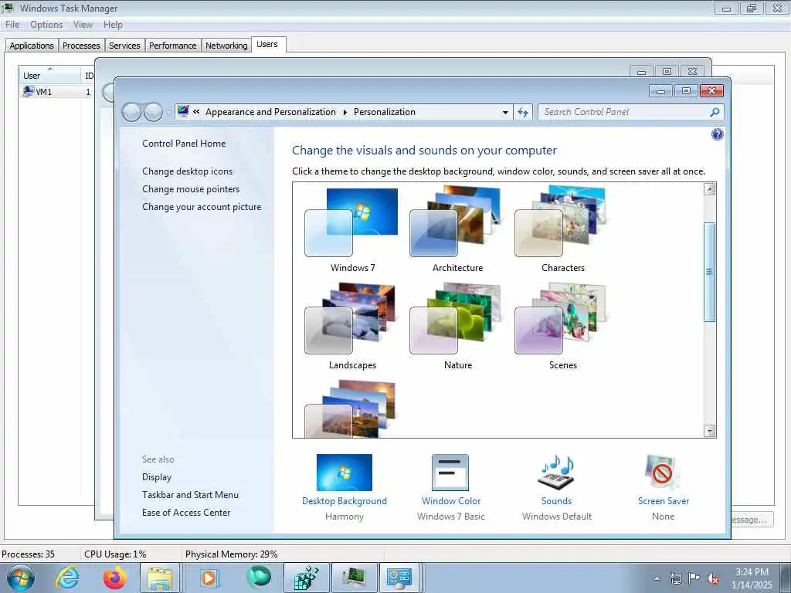Open Taskbar and Start Menu link

tap(190, 495)
